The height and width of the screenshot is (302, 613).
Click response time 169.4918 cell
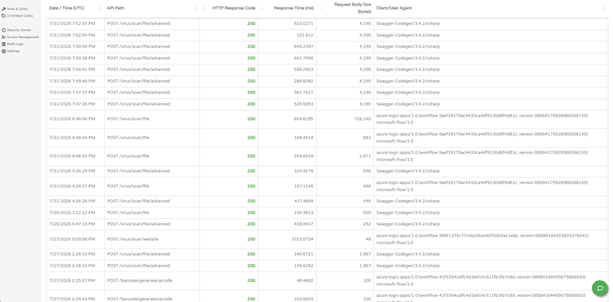[x=304, y=138]
